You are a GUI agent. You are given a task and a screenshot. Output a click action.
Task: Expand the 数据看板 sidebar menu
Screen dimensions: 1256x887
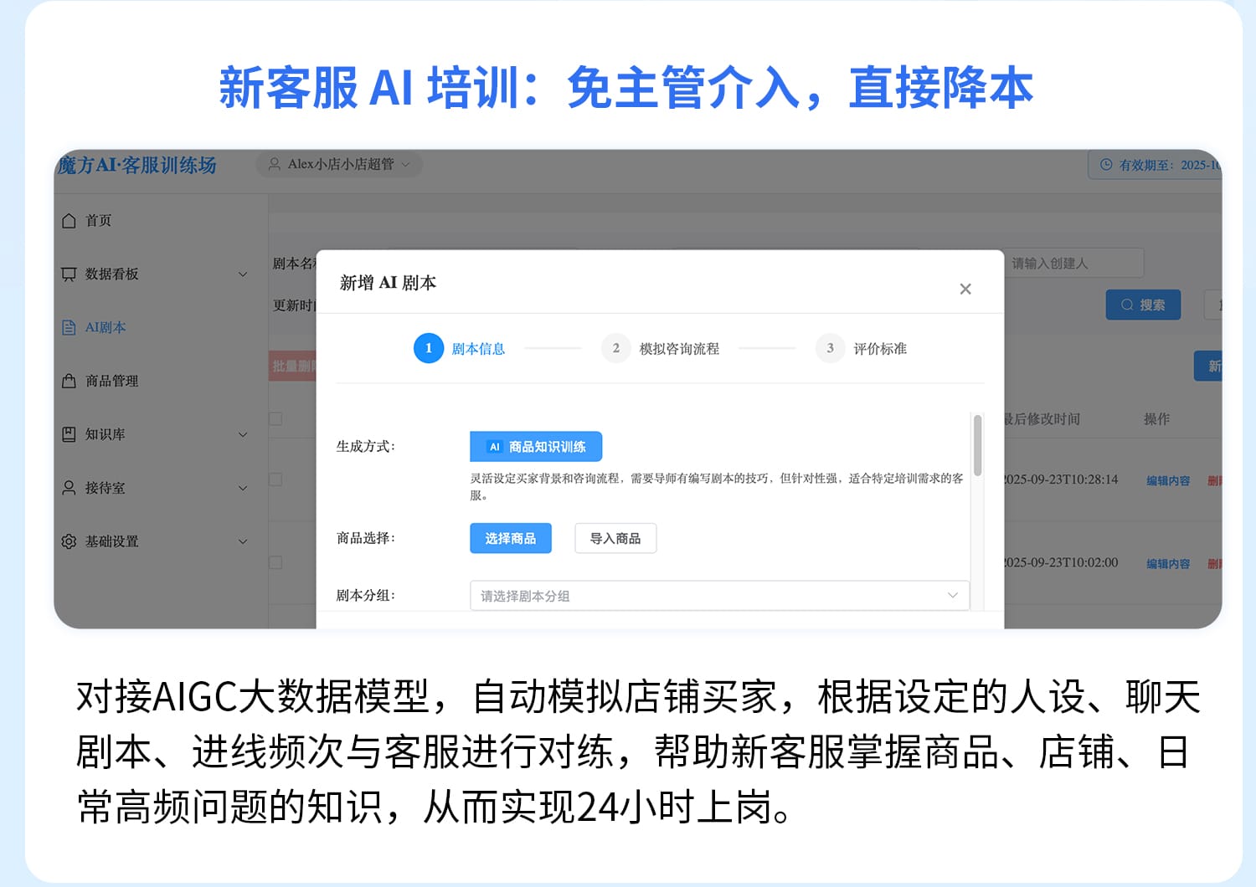[x=243, y=274]
